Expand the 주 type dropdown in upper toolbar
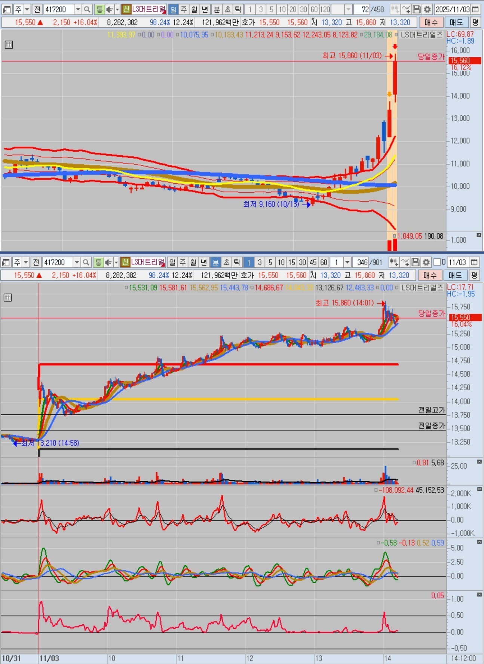The image size is (484, 664). coord(27,9)
